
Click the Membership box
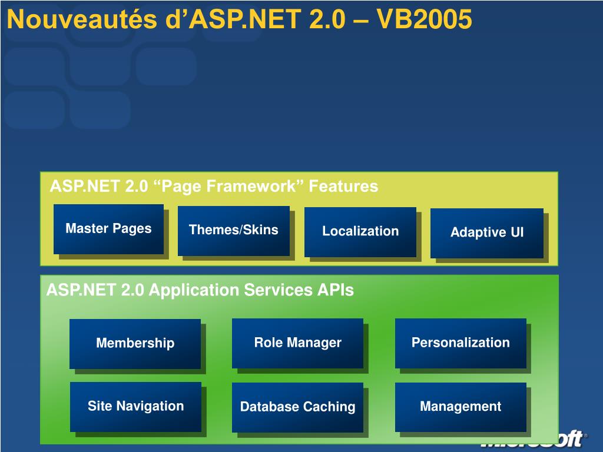pyautogui.click(x=135, y=344)
